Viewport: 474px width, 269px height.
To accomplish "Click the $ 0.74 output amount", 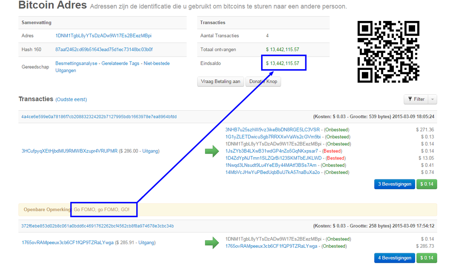I will (427, 172).
